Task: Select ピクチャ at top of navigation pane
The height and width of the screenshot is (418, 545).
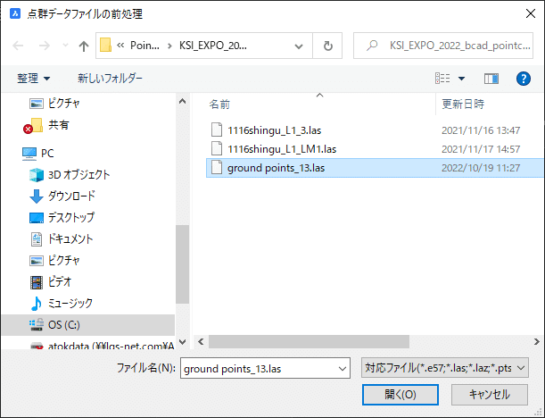Action: 55,104
